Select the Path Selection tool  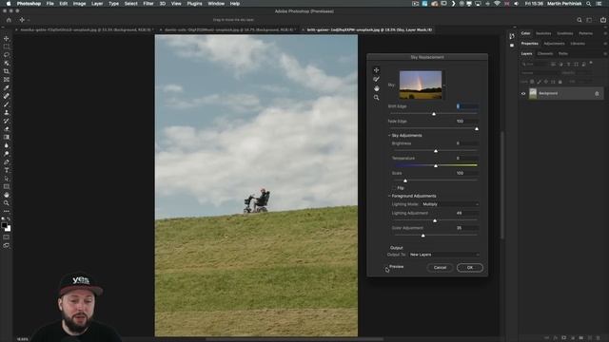(x=7, y=179)
